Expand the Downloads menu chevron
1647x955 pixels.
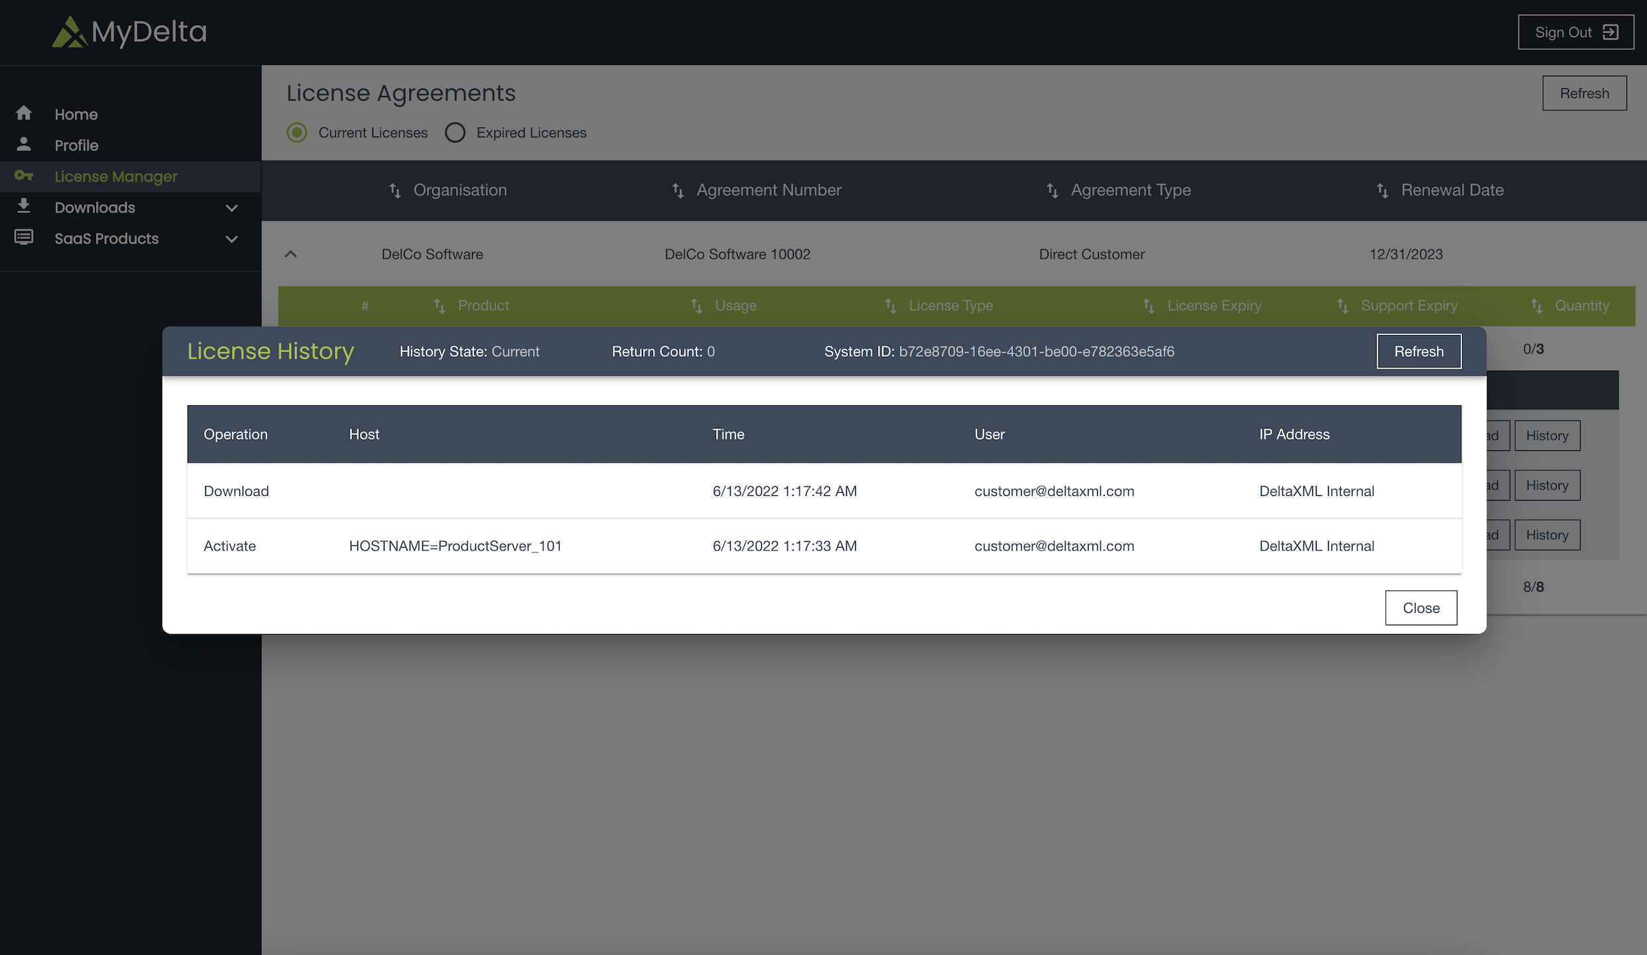coord(231,208)
